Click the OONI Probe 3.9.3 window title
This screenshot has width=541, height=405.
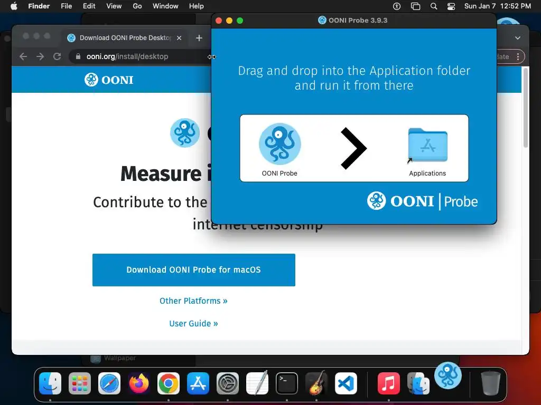click(358, 21)
